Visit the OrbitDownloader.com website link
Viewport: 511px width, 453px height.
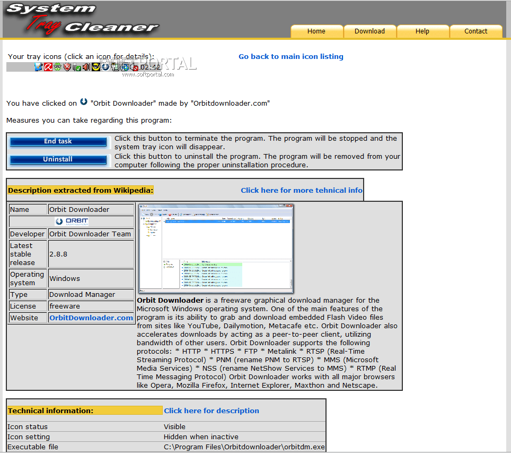(91, 318)
